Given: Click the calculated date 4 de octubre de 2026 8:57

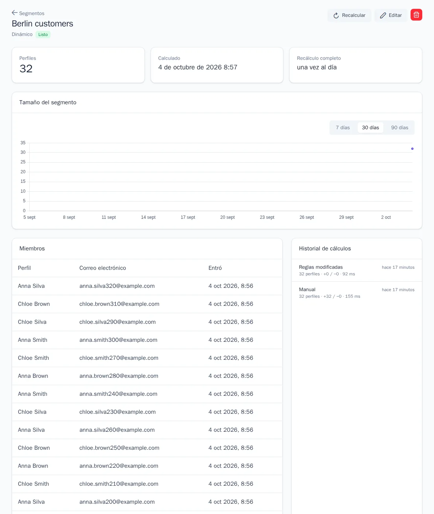Looking at the screenshot, I should tap(198, 67).
